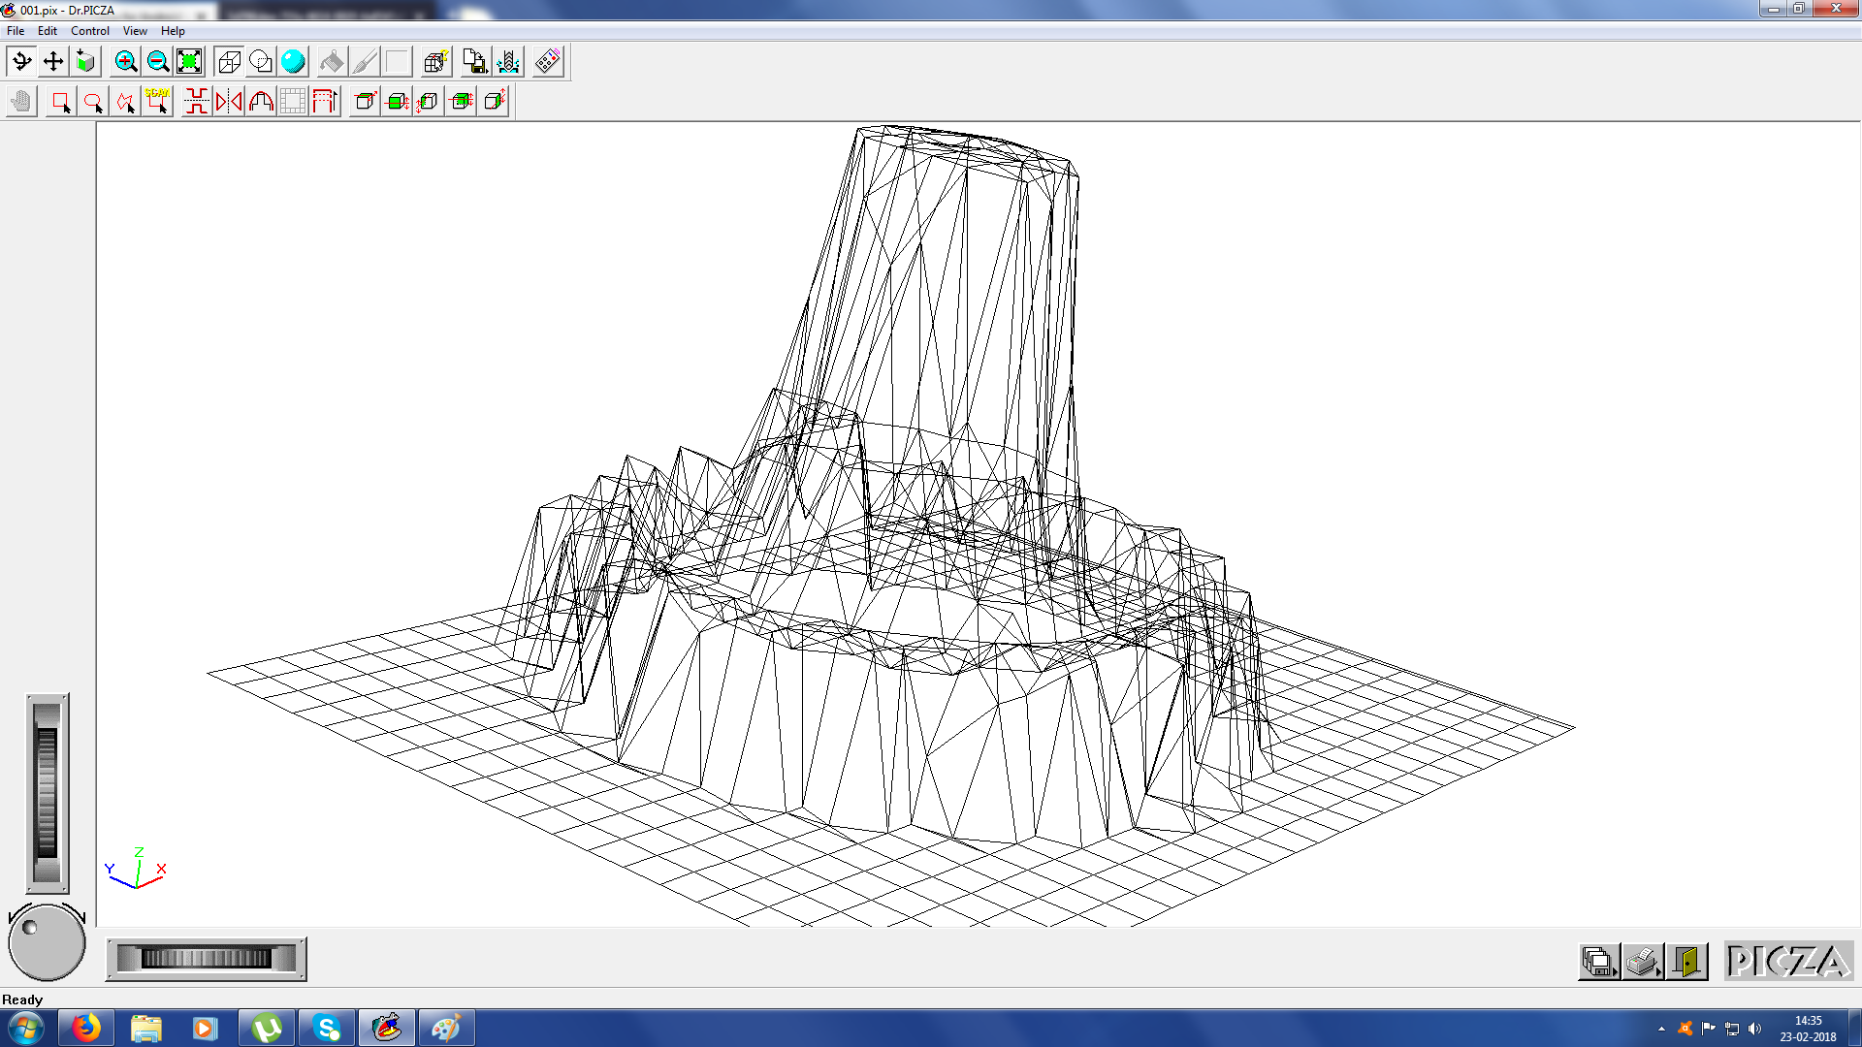Select the rectangle selection tool
1862x1047 pixels.
tap(61, 101)
